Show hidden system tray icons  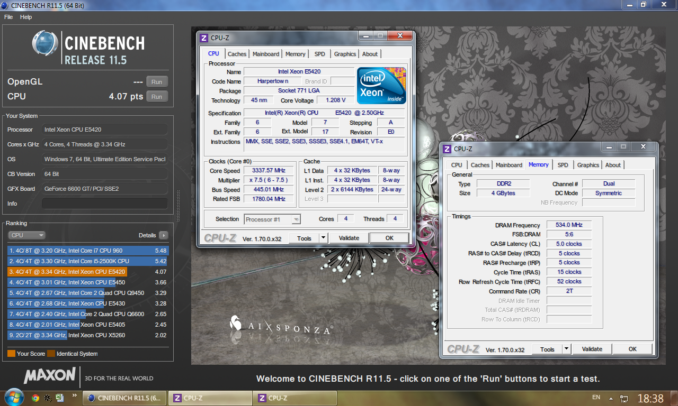tap(611, 398)
